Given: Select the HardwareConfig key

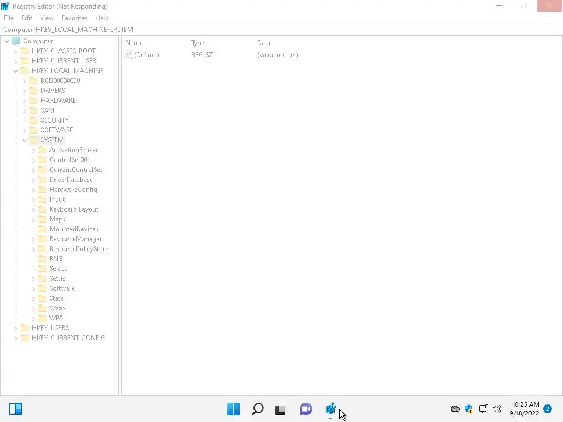Looking at the screenshot, I should 73,190.
